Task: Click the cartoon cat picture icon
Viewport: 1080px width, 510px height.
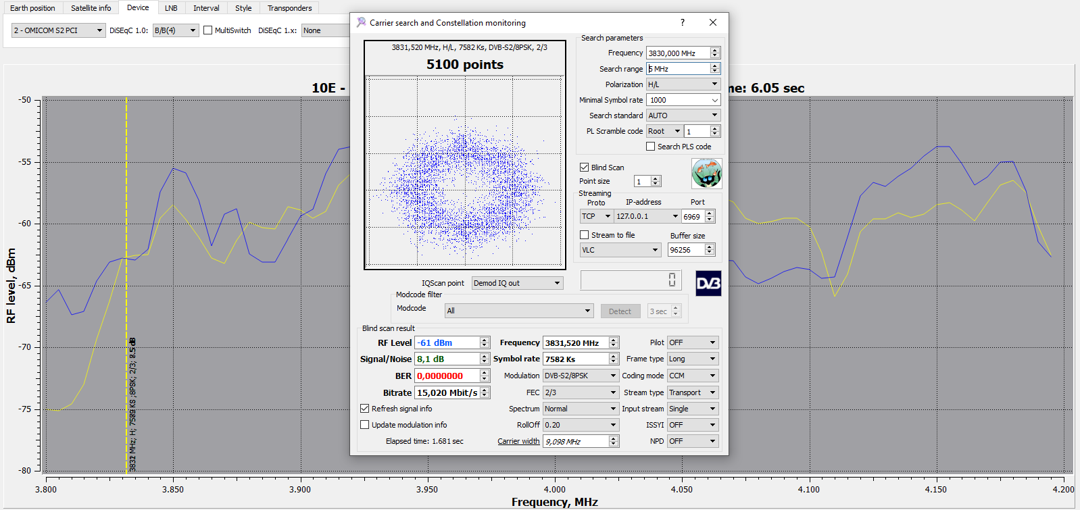Action: (706, 174)
